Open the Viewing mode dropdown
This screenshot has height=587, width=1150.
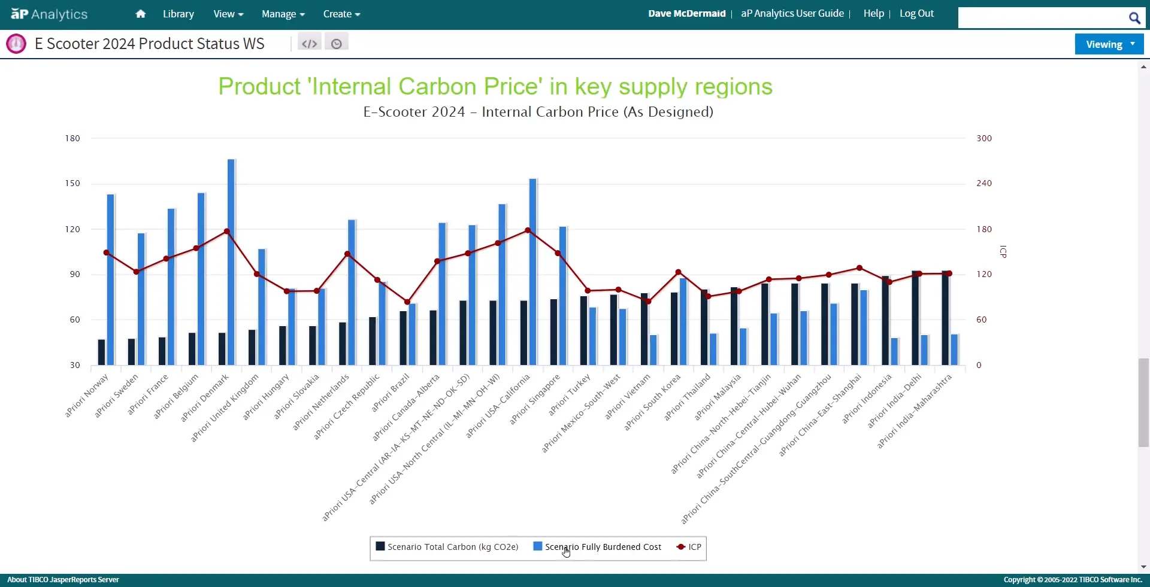[1109, 44]
